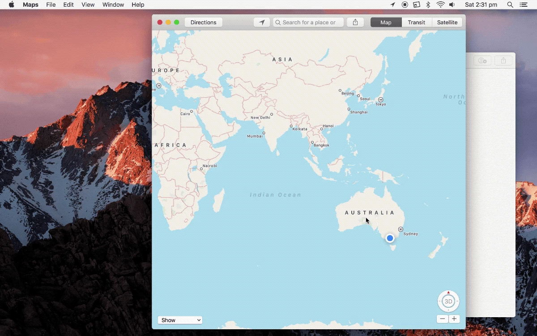
Task: Open the Share button in Maps toolbar
Action: tap(355, 22)
